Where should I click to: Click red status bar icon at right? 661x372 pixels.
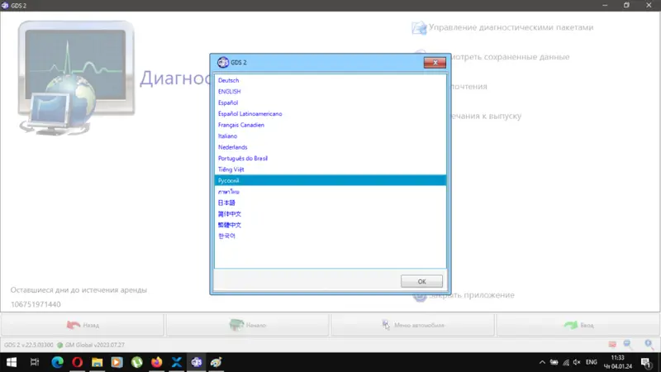[x=612, y=345]
